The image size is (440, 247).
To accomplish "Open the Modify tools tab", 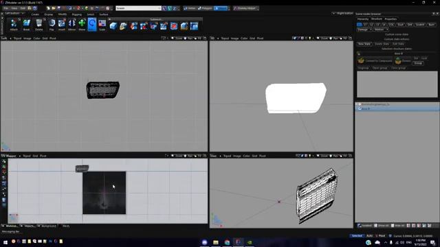I will tap(63, 14).
